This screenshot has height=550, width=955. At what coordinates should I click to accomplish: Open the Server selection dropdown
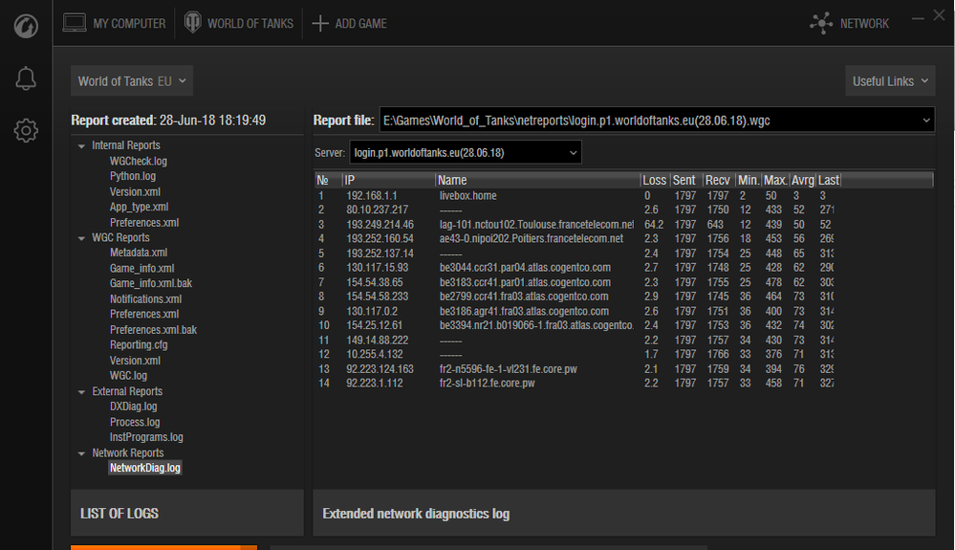[573, 153]
